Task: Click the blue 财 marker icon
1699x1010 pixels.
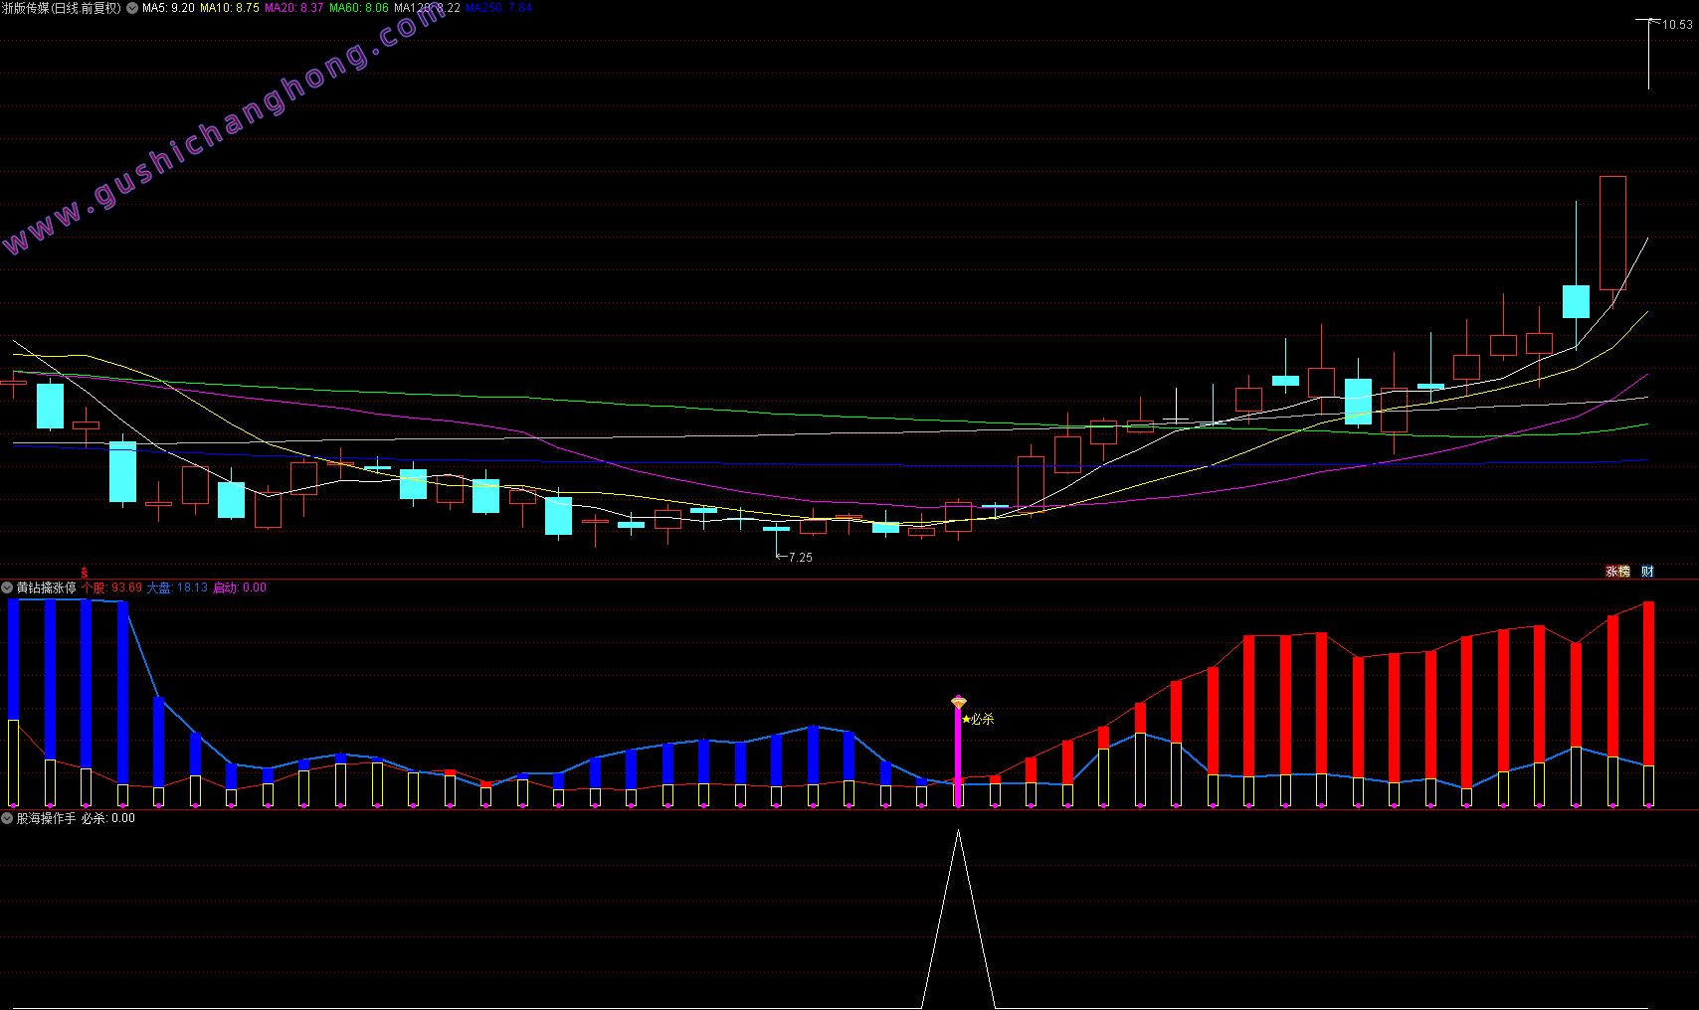Action: (1647, 572)
